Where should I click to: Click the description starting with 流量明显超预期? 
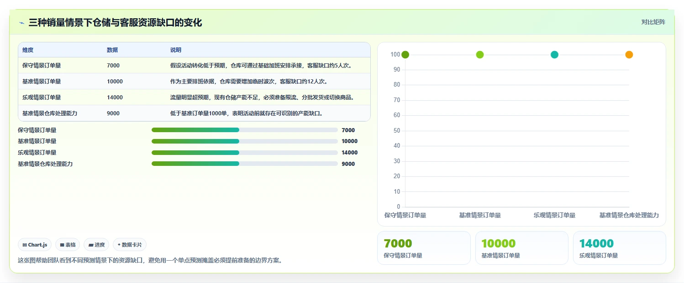click(x=263, y=98)
